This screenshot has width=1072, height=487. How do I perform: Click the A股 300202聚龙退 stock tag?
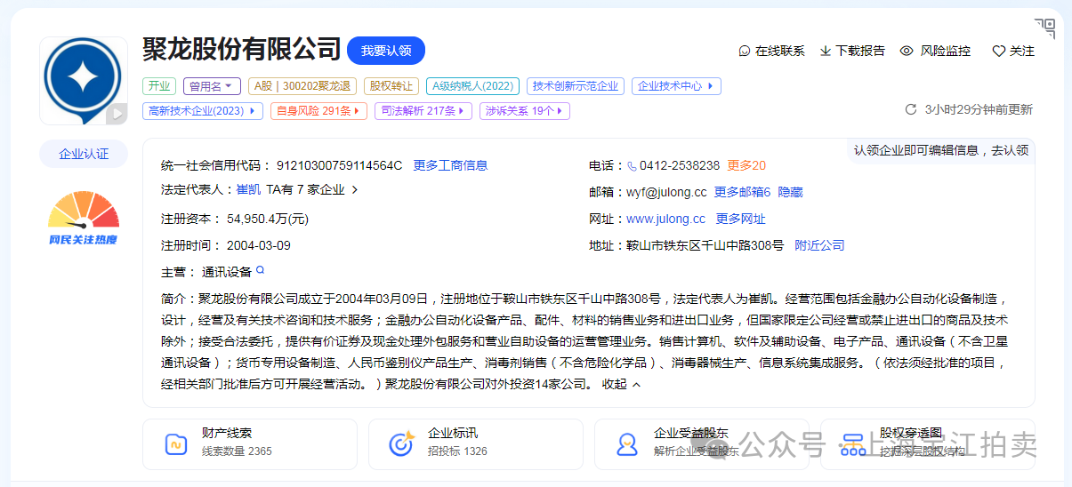[302, 86]
